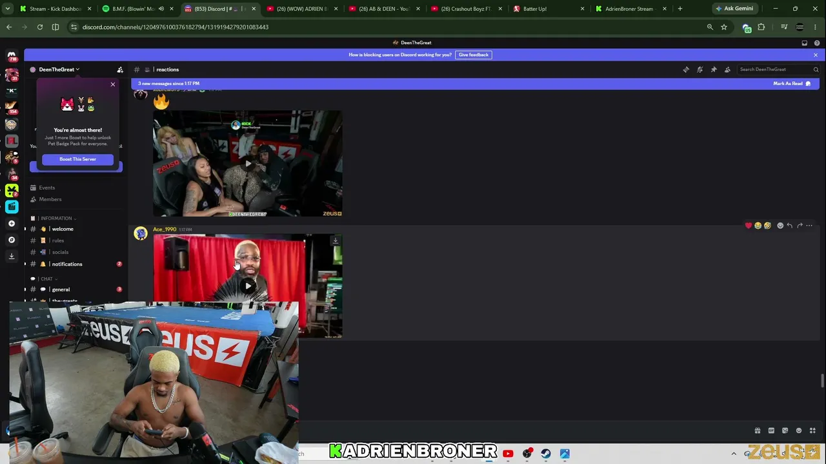Switch to B.M.F. (Blowin' Money Fast) tab
The image size is (826, 464).
[x=138, y=9]
